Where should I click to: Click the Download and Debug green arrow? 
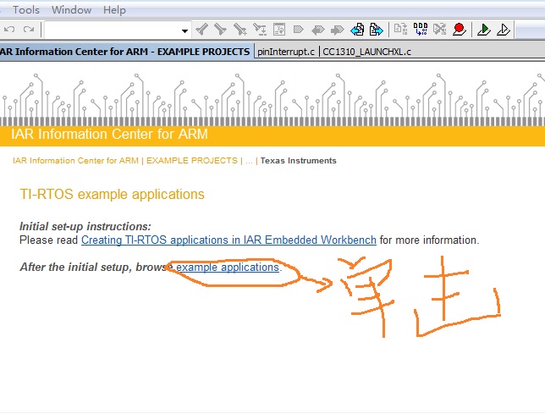coord(484,30)
